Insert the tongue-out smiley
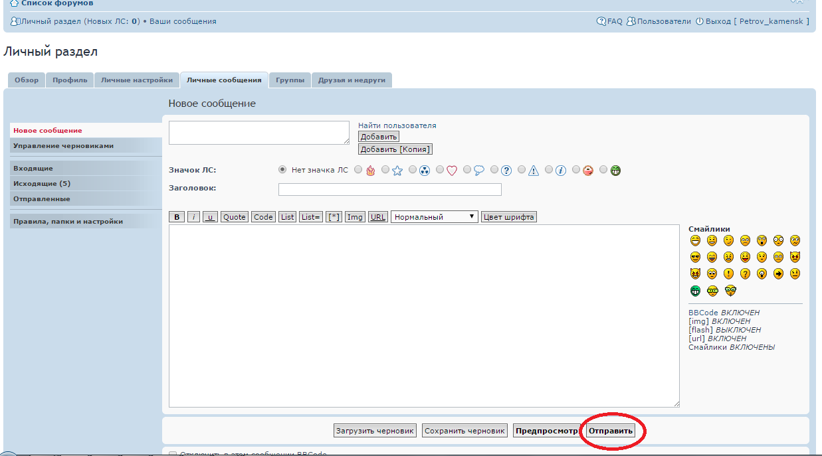The height and width of the screenshot is (456, 822). point(745,257)
